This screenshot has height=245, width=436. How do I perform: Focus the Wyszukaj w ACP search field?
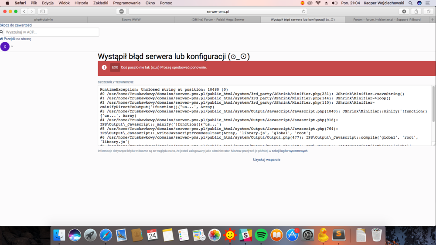(51, 32)
